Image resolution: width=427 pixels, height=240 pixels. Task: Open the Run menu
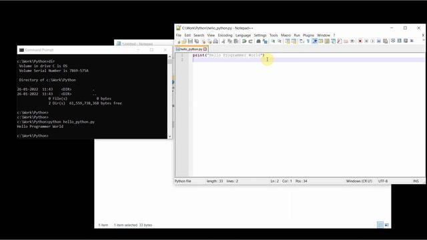(x=297, y=35)
